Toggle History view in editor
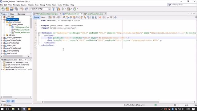This screenshot has width=197, height=111. 44,17
